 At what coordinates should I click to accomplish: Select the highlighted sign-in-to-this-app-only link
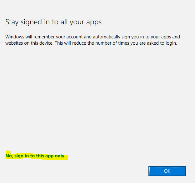point(35,156)
